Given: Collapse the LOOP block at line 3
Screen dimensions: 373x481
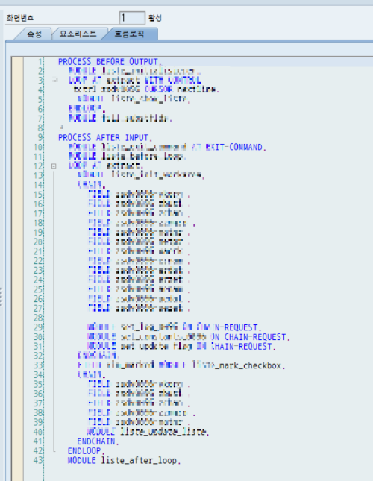Looking at the screenshot, I should pos(55,80).
